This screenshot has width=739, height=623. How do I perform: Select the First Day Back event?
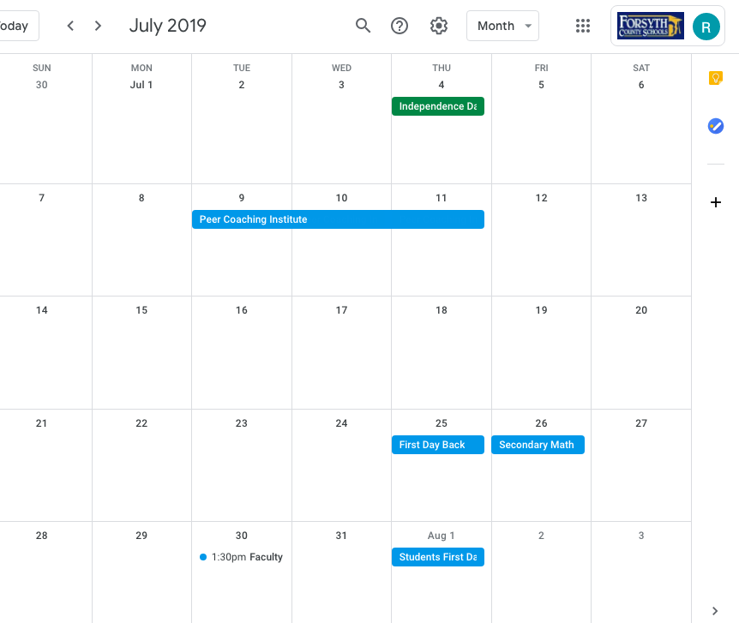(x=437, y=445)
